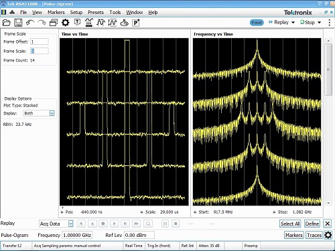Click the scrollbar up arrow
Image resolution: width=335 pixels, height=251 pixels.
(x=328, y=41)
